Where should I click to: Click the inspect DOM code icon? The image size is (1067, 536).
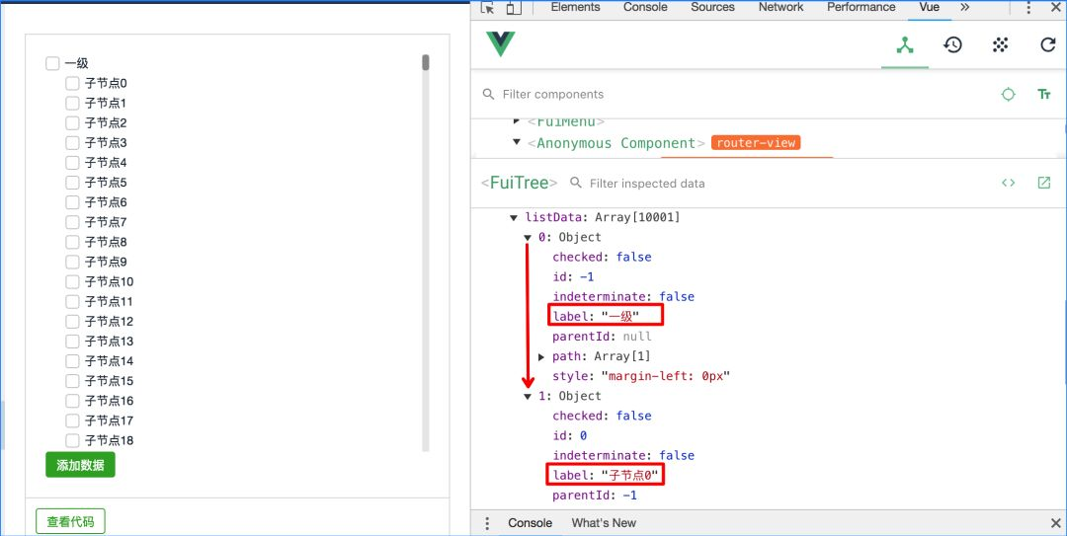1008,183
